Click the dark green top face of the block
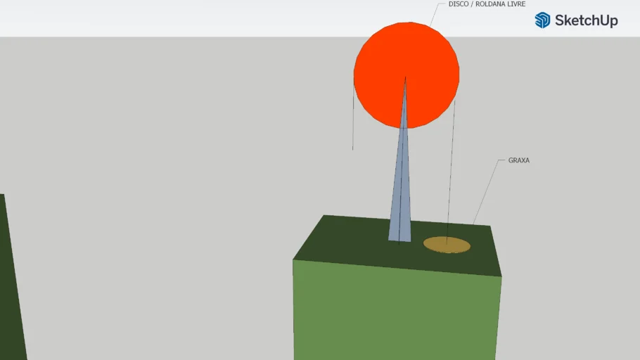Image resolution: width=640 pixels, height=360 pixels. (345, 243)
